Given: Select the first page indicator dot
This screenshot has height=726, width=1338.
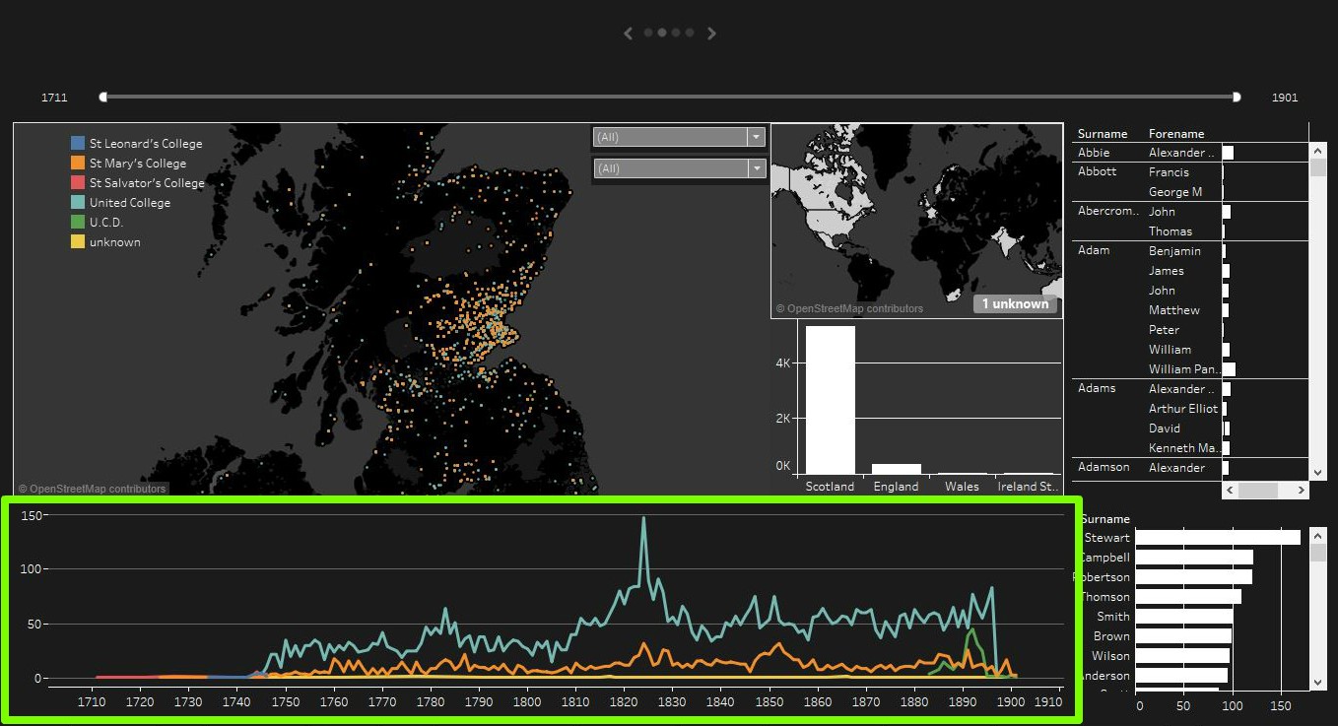Looking at the screenshot, I should click(x=648, y=33).
